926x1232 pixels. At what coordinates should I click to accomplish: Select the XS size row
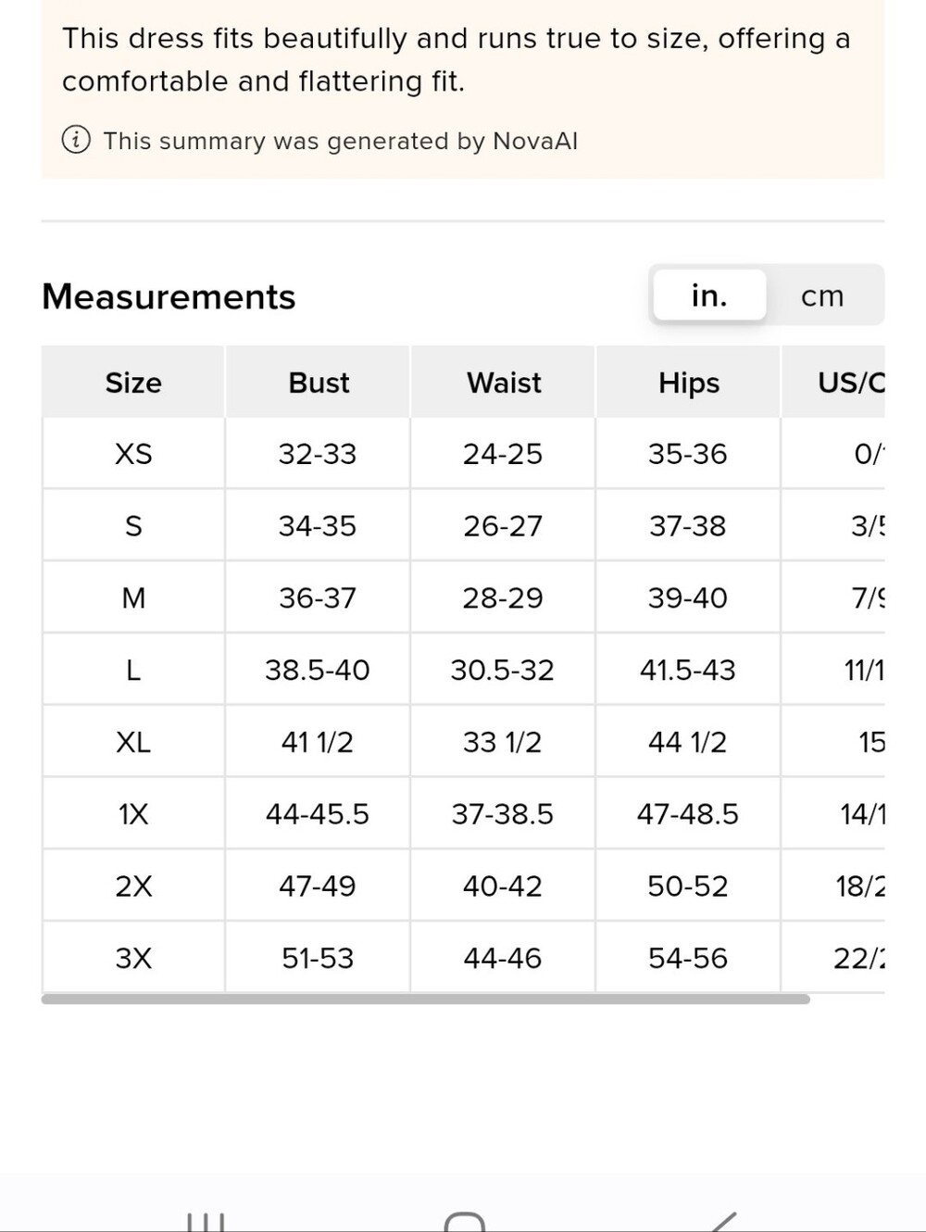click(463, 454)
